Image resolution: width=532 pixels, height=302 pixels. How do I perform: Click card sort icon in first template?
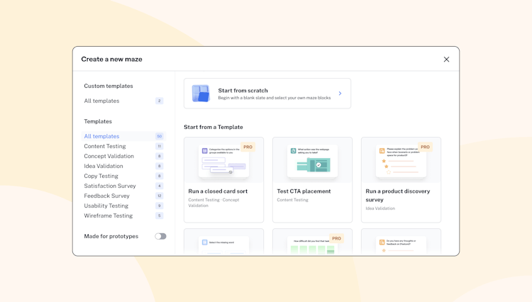tap(204, 150)
